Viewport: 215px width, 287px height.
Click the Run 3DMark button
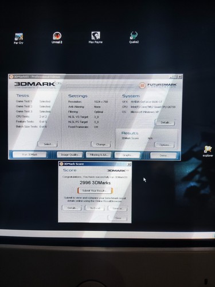click(x=30, y=154)
